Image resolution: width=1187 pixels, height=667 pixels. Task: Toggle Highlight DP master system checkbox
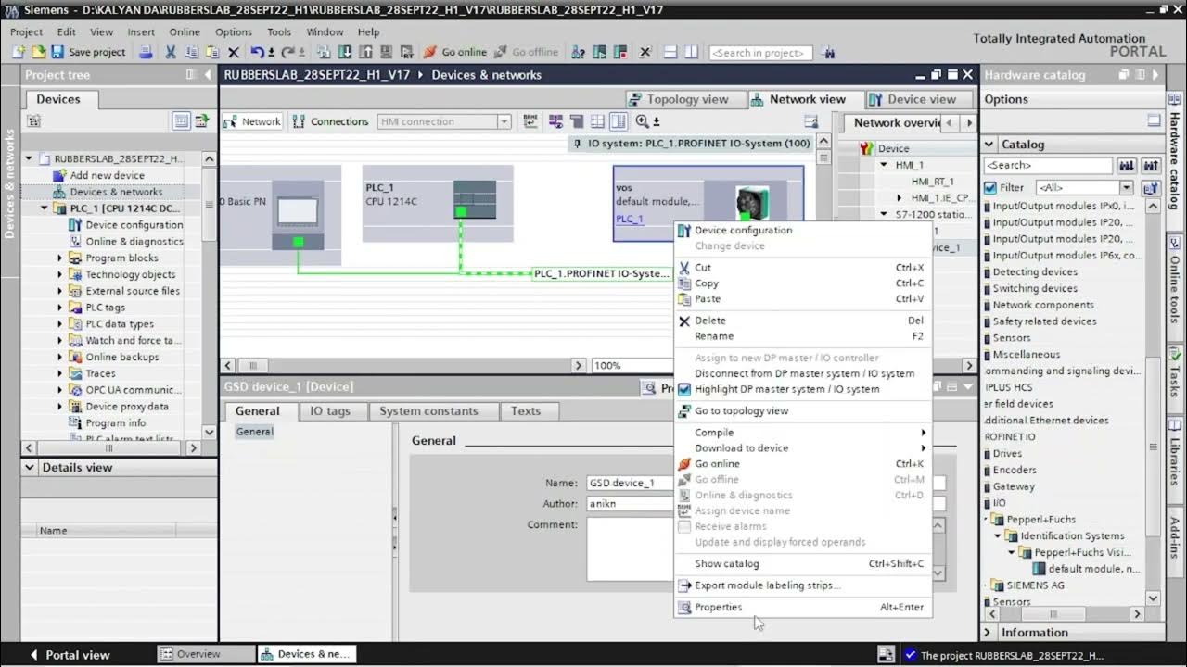(x=684, y=389)
